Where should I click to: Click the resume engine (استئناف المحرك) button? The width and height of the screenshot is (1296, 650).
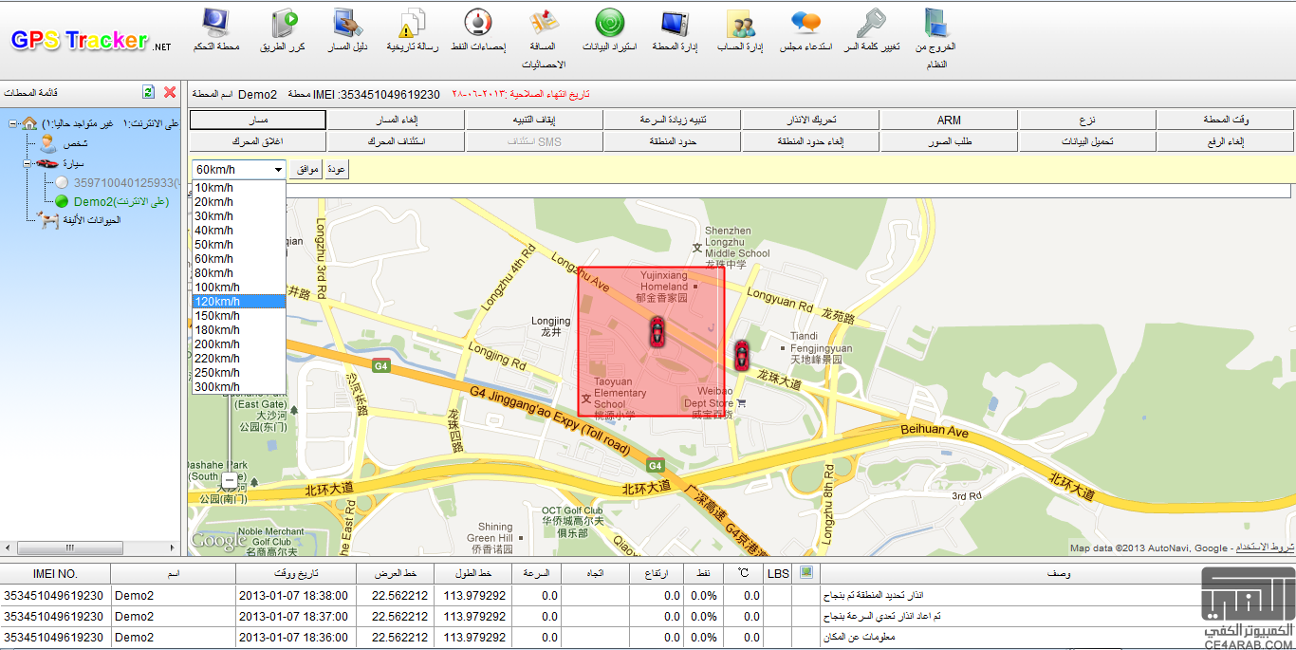pos(396,141)
